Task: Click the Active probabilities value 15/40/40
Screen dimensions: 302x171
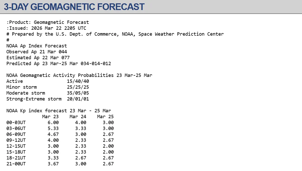Action: pos(78,81)
